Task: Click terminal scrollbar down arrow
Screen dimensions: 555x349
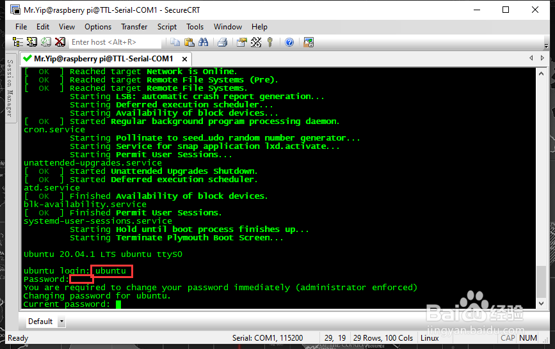Action: tap(541, 304)
